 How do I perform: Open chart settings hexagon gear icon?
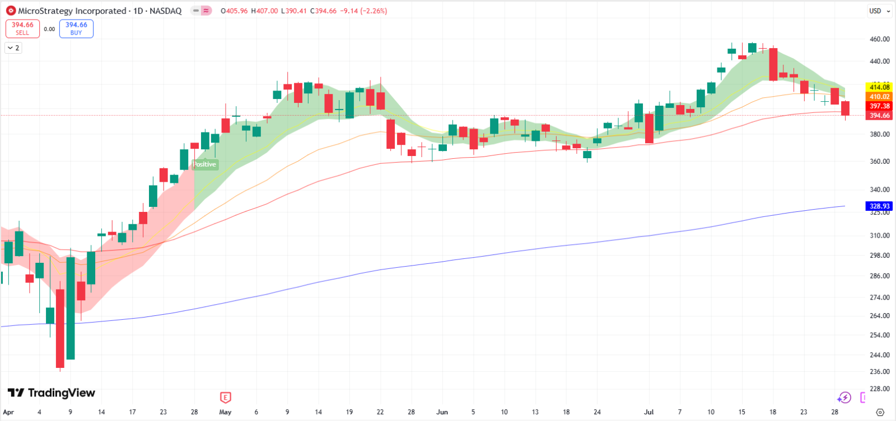pos(880,412)
